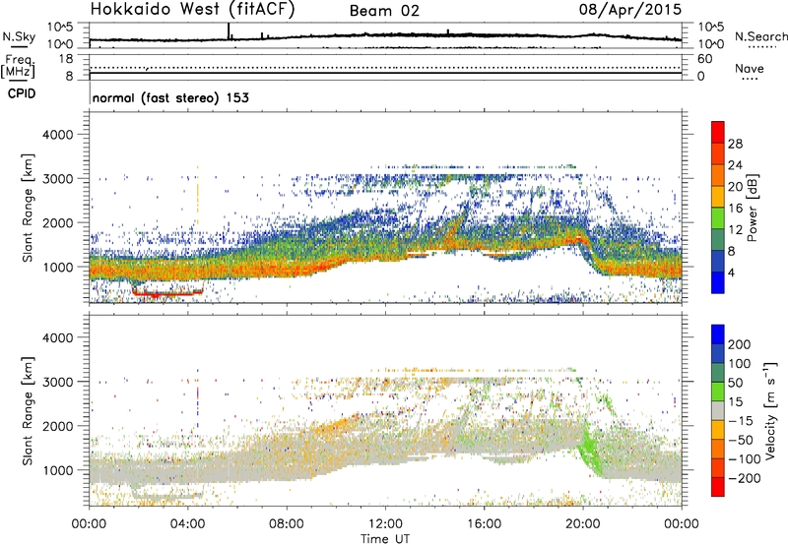The height and width of the screenshot is (545, 788).
Task: Click the '16' Power colorbar tick
Action: pos(735,209)
